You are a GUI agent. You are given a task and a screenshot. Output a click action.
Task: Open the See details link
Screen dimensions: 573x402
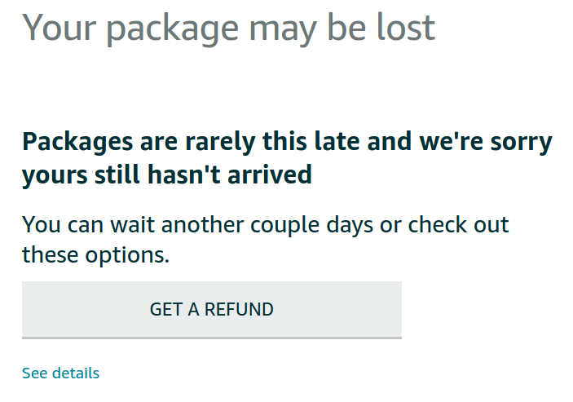pos(60,373)
